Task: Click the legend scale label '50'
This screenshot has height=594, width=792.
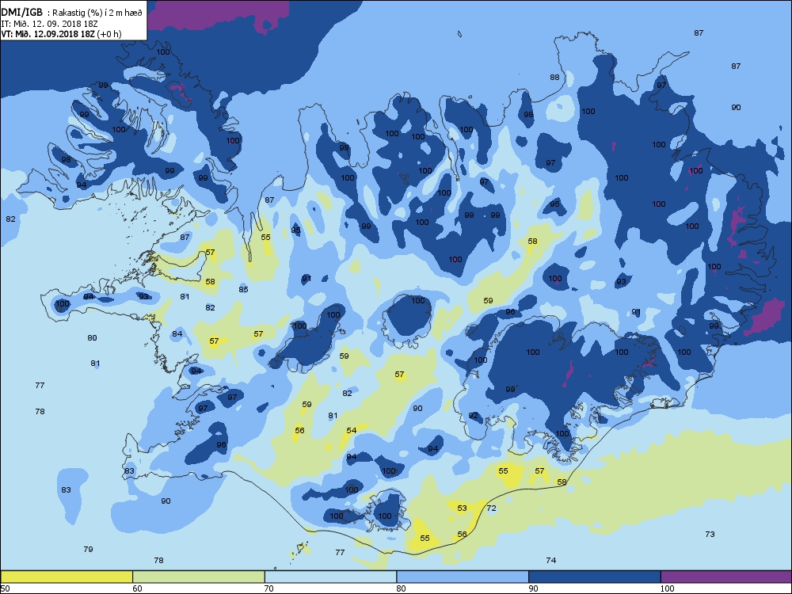Action: coord(5,588)
